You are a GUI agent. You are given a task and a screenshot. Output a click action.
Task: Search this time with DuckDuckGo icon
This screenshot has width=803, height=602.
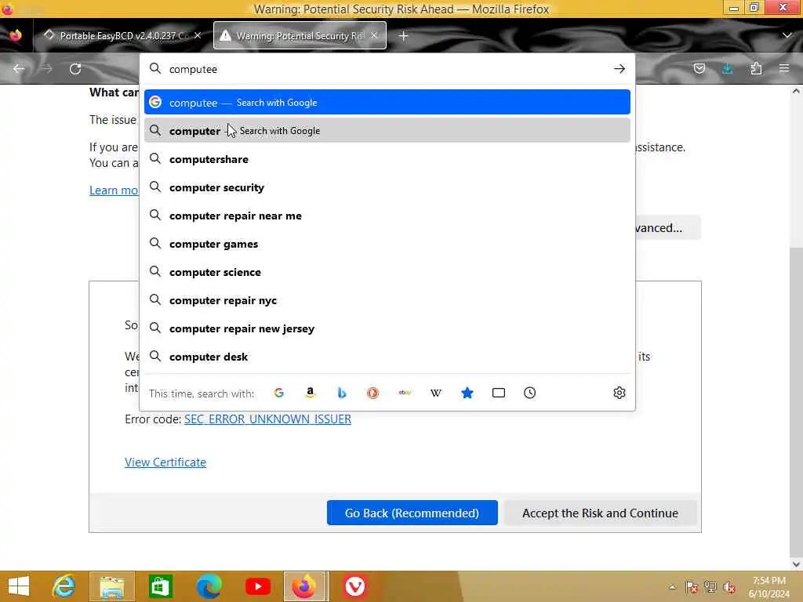tap(372, 393)
